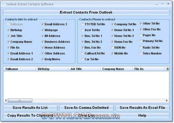Uncheck the Birthday checkbox
This screenshot has height=123, width=174.
click(x=8, y=30)
